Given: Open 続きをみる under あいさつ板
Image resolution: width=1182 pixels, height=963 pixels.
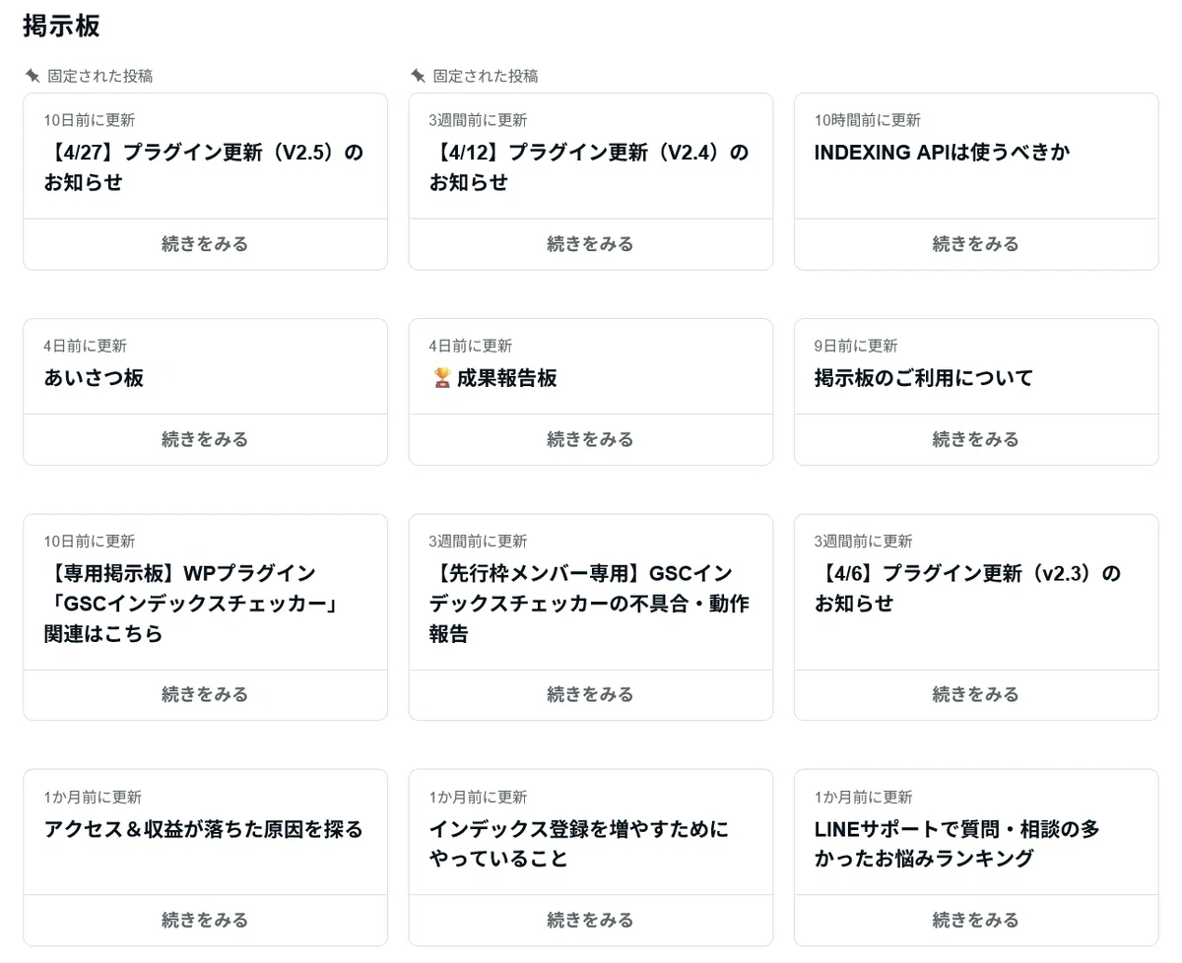Looking at the screenshot, I should coord(205,439).
